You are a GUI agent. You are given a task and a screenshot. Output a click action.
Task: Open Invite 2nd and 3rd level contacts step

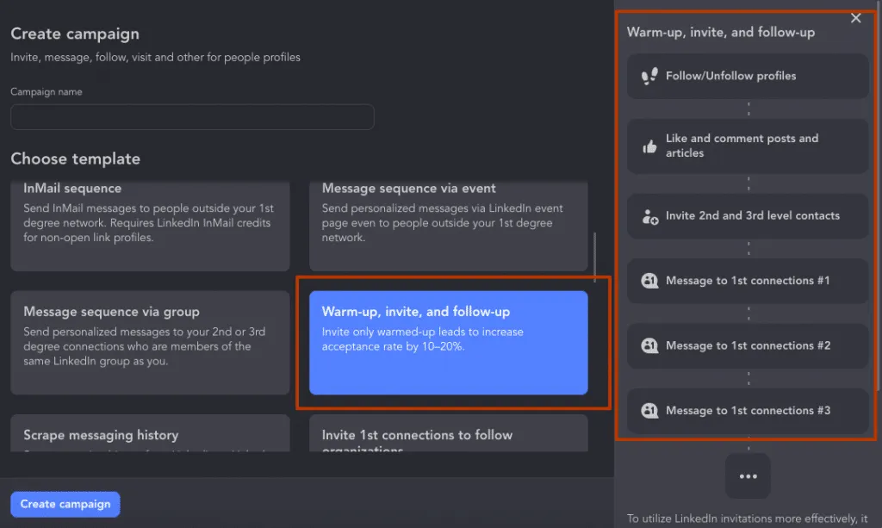[748, 216]
